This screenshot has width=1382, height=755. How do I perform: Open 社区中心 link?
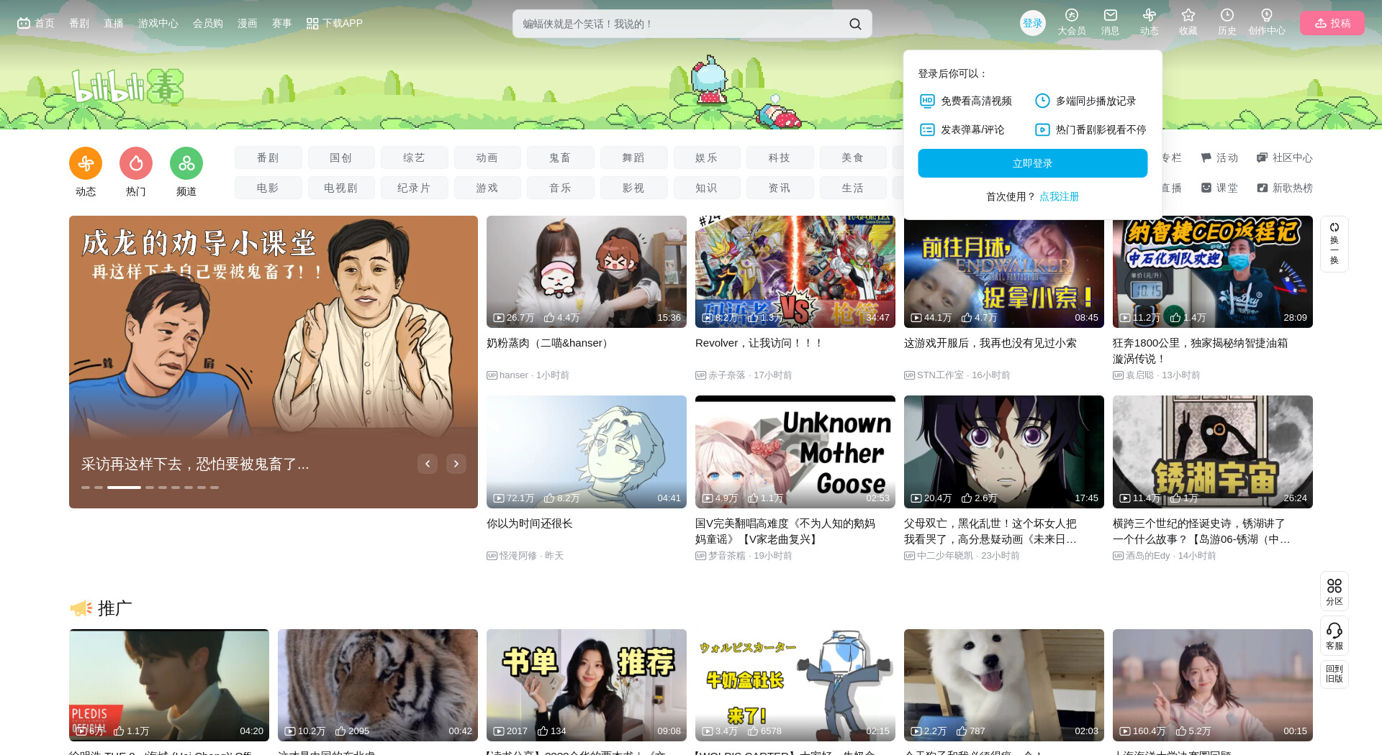pyautogui.click(x=1285, y=157)
